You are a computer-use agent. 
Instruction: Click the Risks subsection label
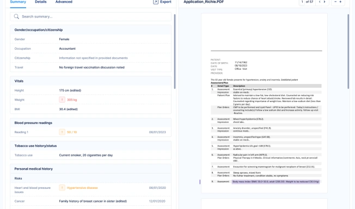pos(18,178)
